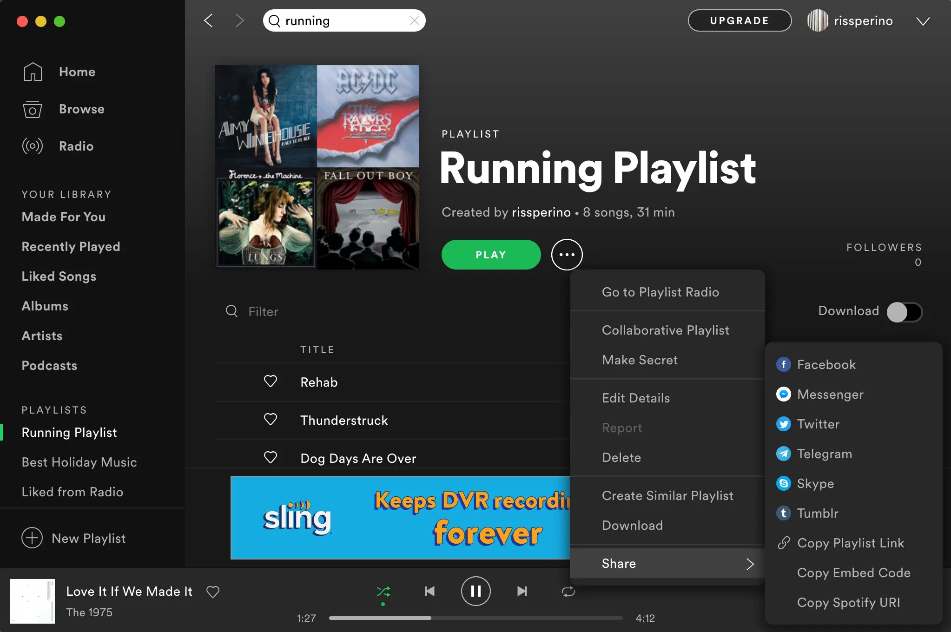Click the Home navigation icon

(x=33, y=71)
